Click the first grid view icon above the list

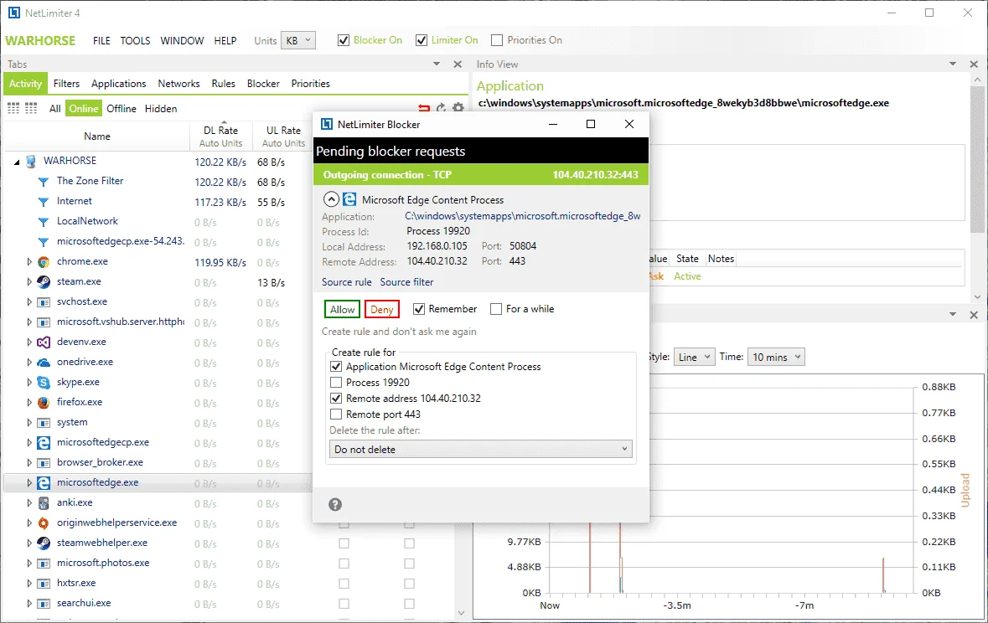coord(13,108)
